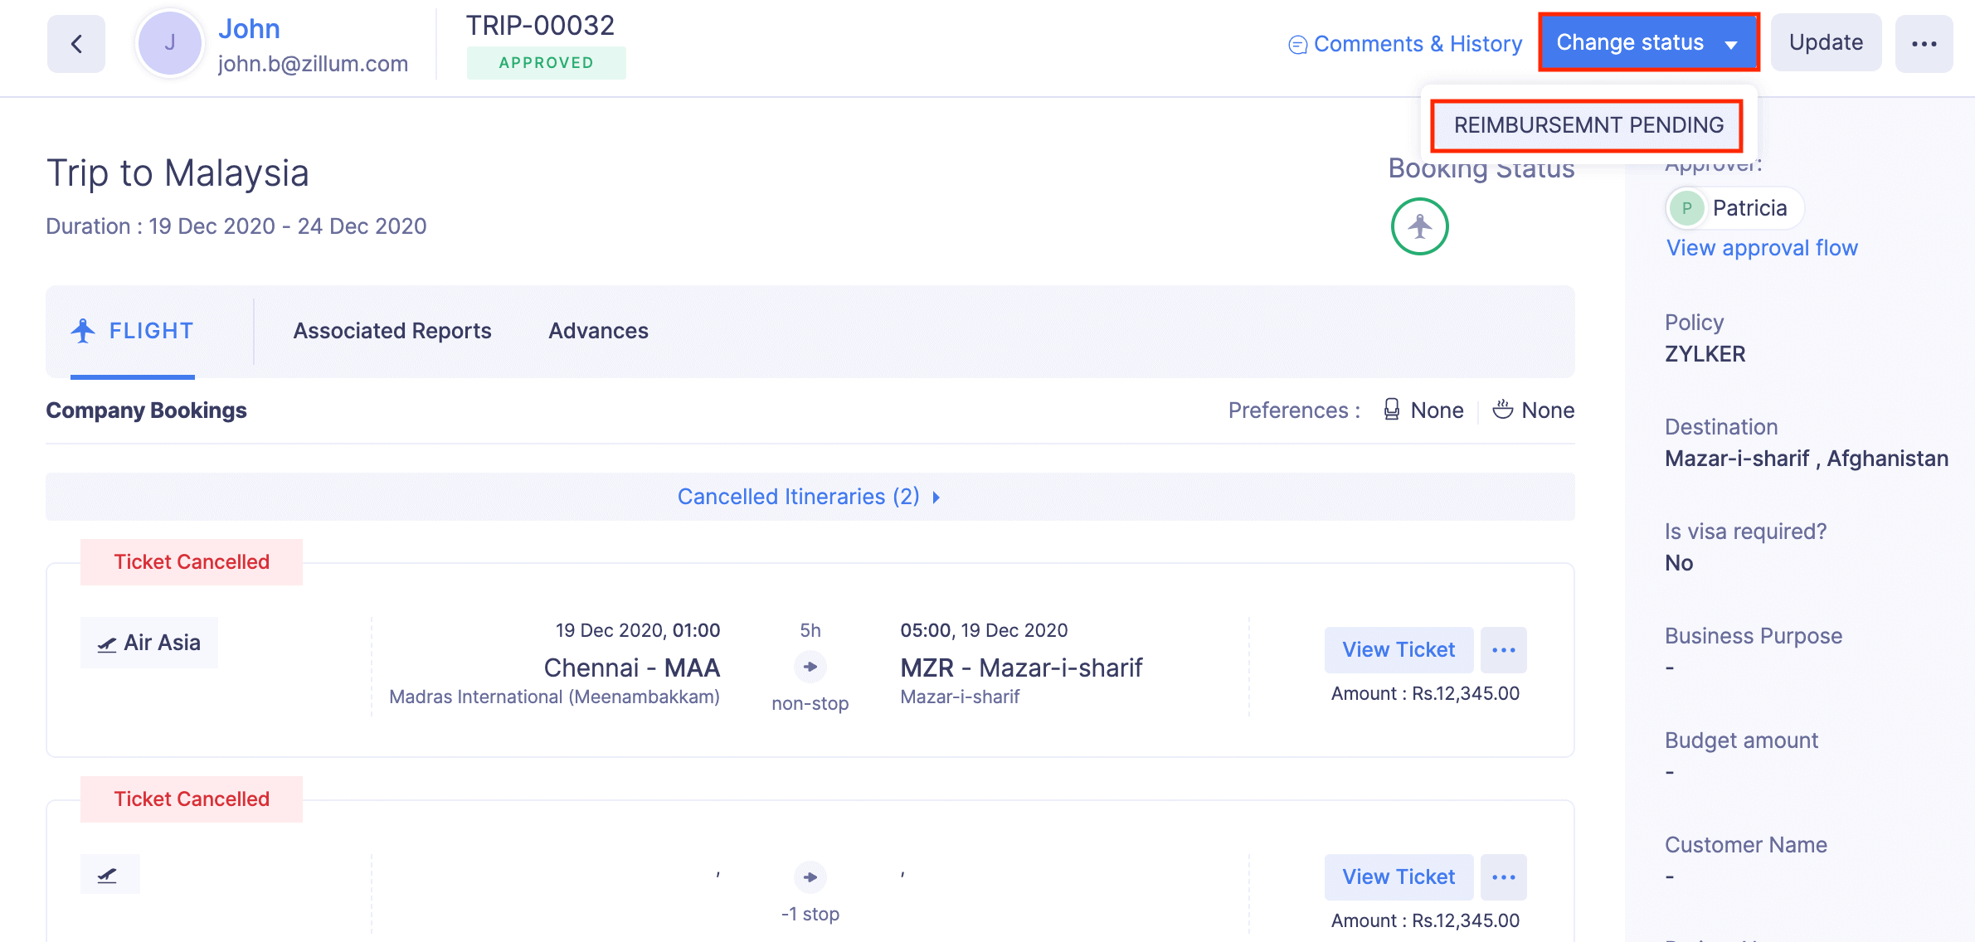Viewport: 1975px width, 942px height.
Task: Click John's avatar circle
Action: (x=170, y=44)
